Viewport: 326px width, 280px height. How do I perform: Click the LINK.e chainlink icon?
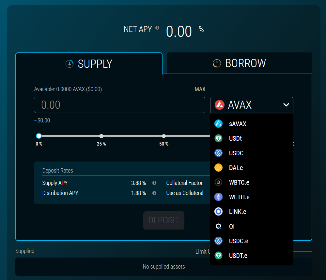coord(219,212)
